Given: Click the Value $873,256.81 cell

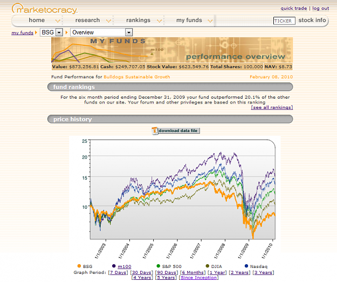Looking at the screenshot, I should click(x=75, y=67).
